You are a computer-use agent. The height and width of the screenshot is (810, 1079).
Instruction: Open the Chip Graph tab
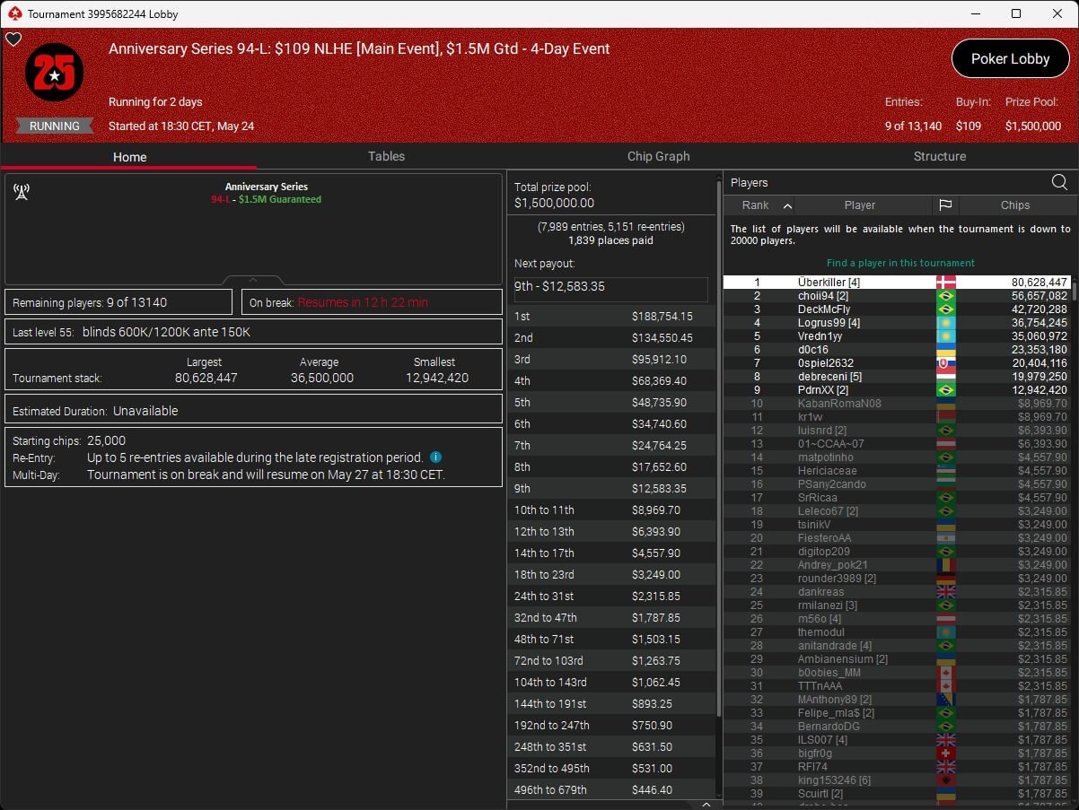[x=658, y=156]
